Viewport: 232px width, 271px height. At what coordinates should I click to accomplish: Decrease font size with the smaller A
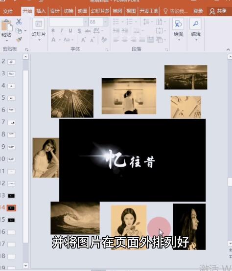[x=93, y=40]
